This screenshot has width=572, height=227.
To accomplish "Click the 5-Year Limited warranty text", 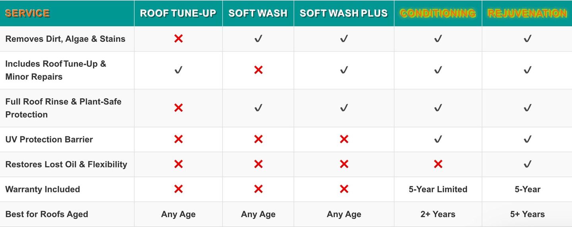I will [438, 189].
